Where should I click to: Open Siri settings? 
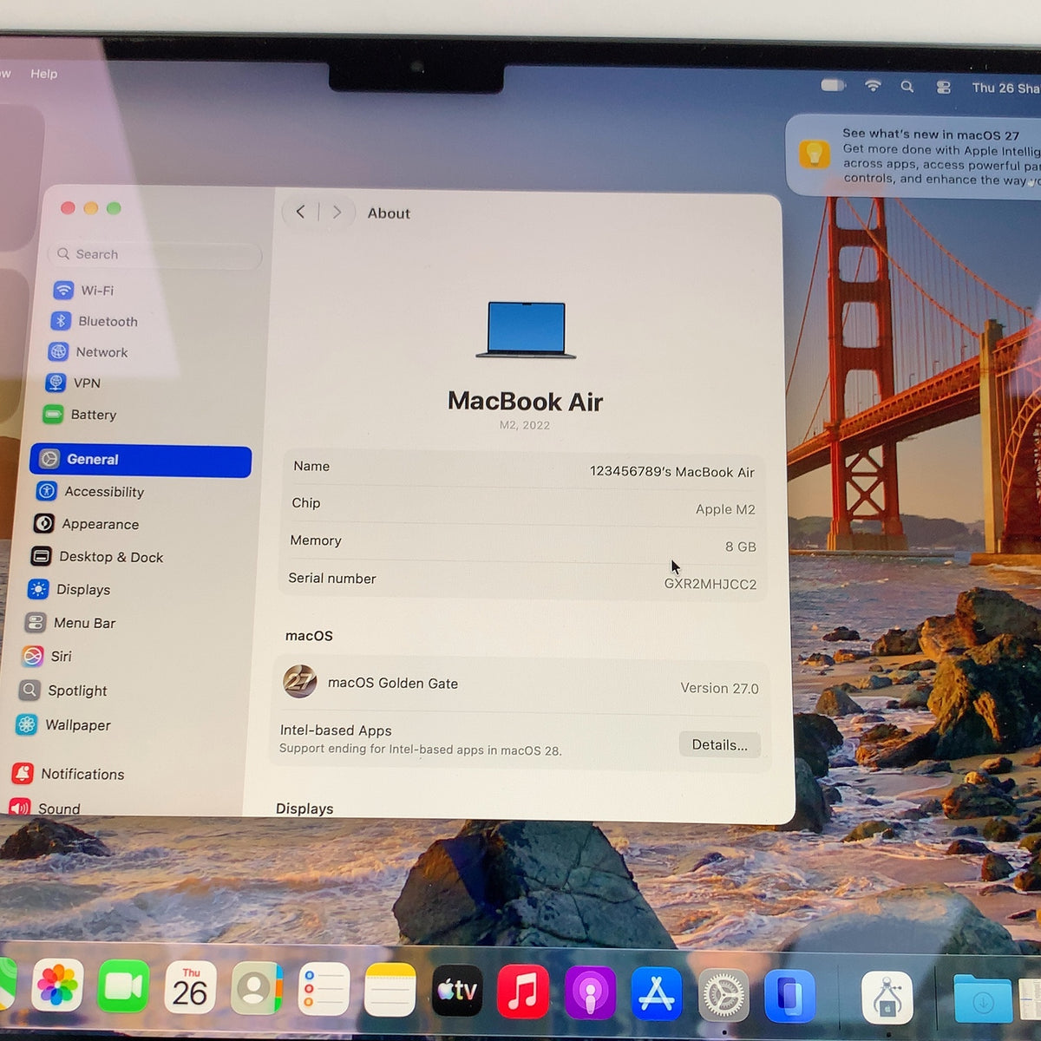coord(48,657)
